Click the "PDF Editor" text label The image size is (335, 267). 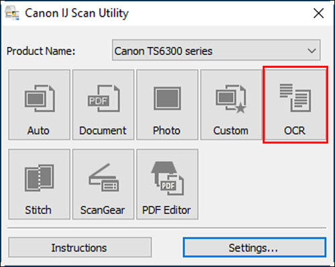click(166, 210)
